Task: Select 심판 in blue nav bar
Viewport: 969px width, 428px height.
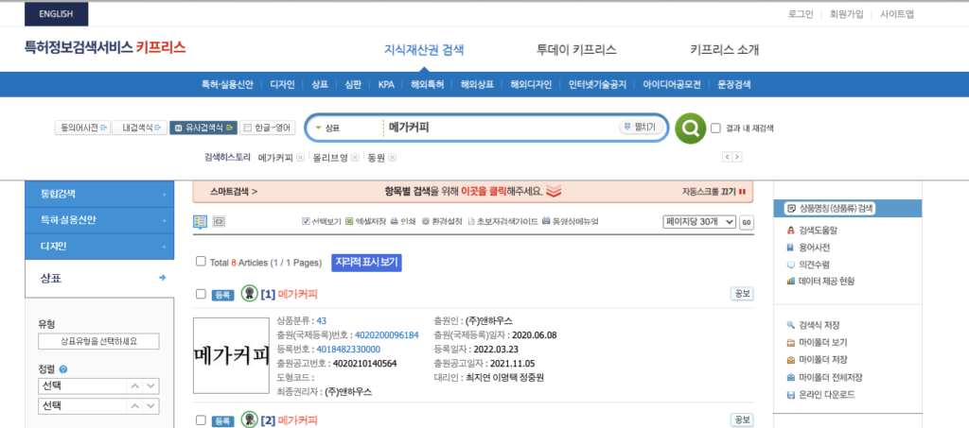Action: (353, 85)
